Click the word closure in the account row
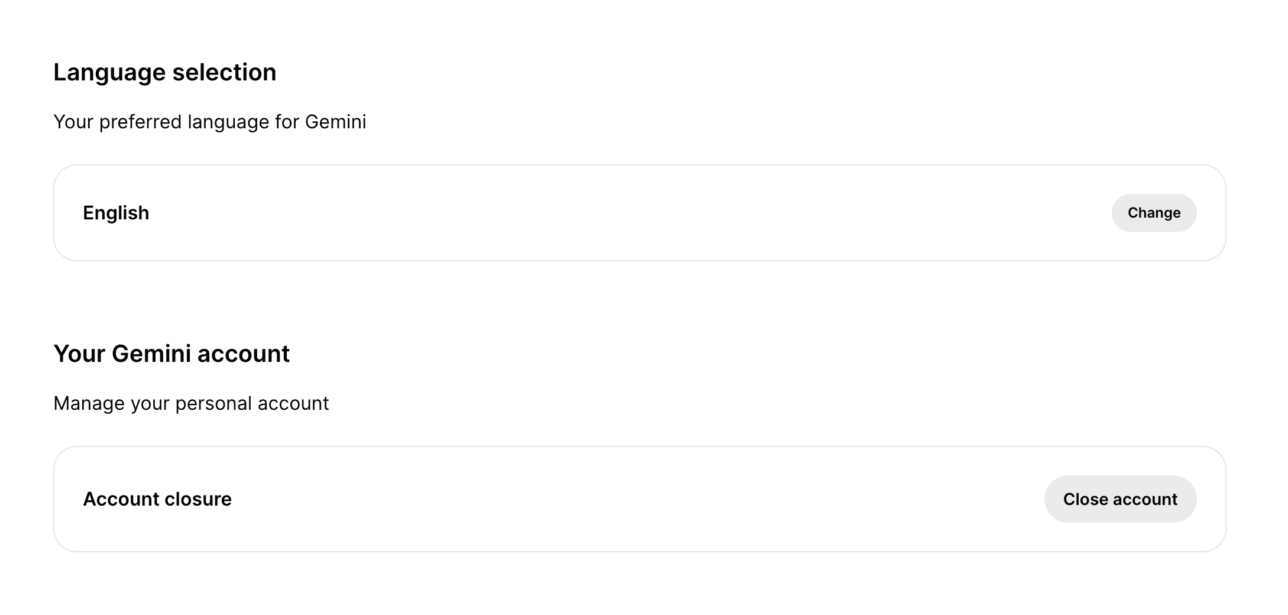The height and width of the screenshot is (615, 1288). (198, 499)
